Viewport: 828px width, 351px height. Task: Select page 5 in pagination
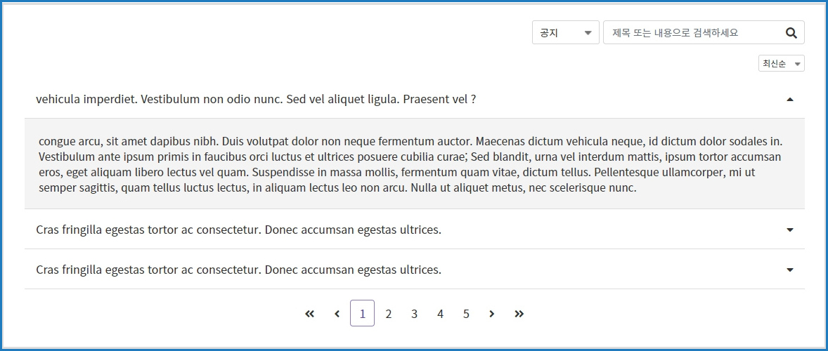click(466, 314)
